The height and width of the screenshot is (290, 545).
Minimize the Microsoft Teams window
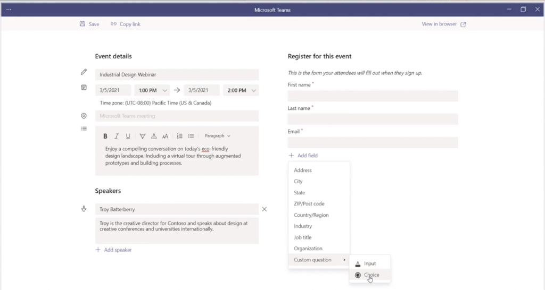509,10
